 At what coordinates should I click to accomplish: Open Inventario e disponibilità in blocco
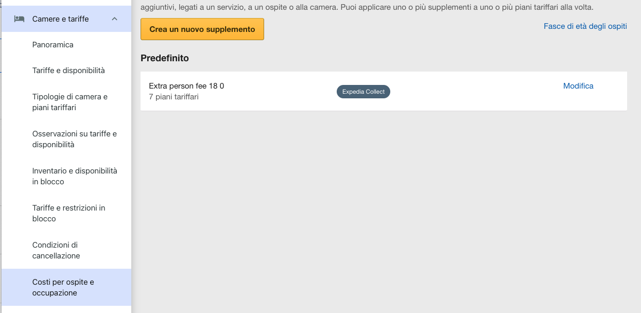(x=66, y=176)
